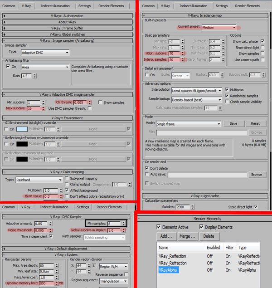Enable GI Environment skylight override On
Viewport: 272px width, 288px height.
[x=6, y=129]
